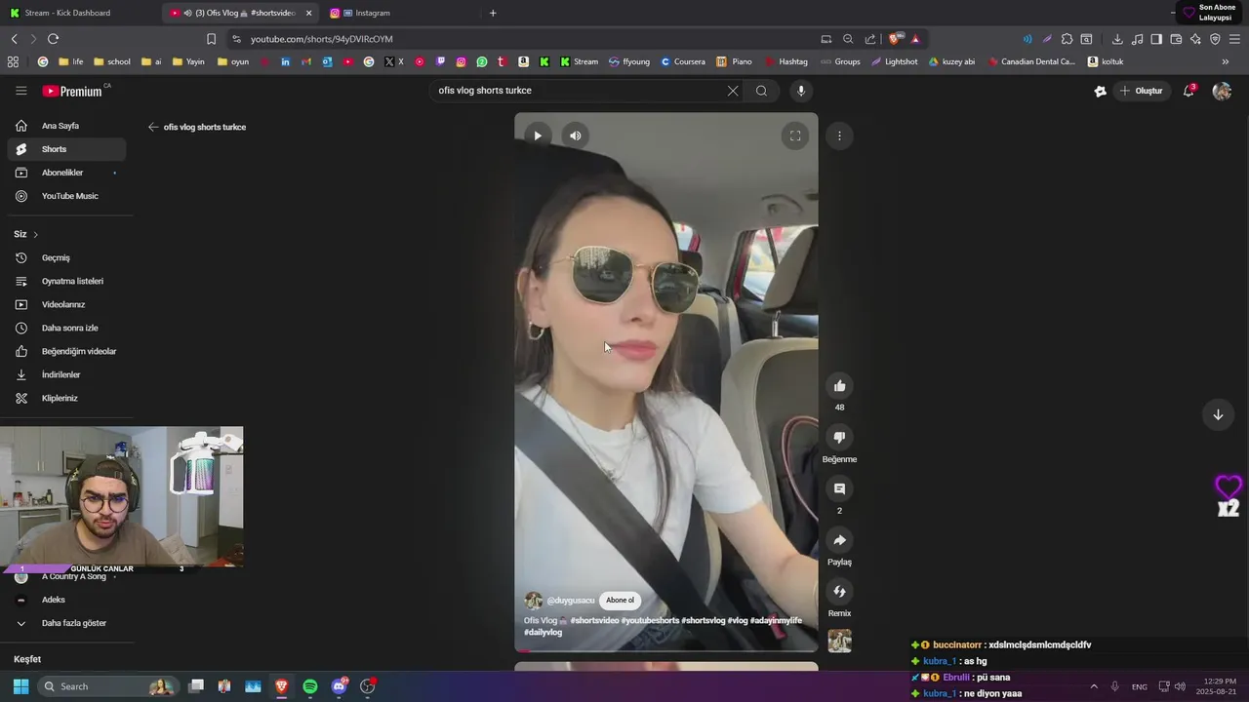1249x702 pixels.
Task: Show hidden system tray icons
Action: point(1093,686)
